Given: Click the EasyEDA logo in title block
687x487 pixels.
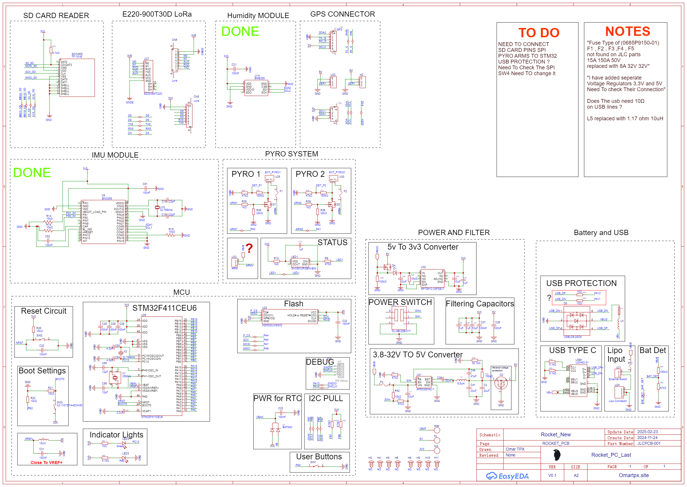Looking at the screenshot, I should coord(507,476).
